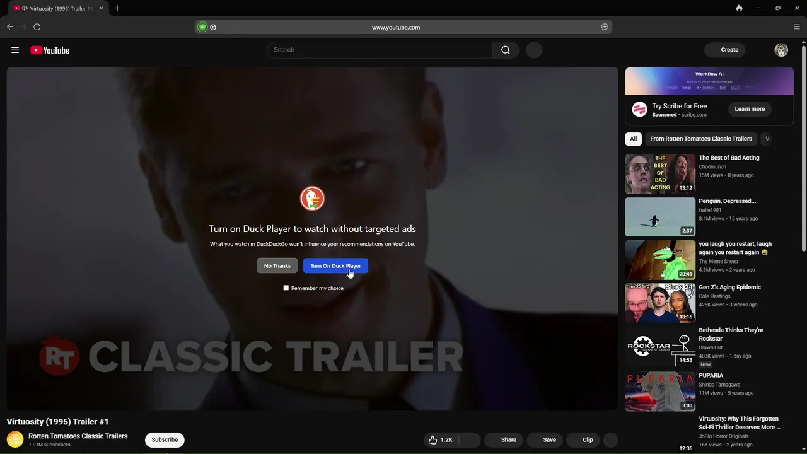Click the Turn On Duck Player button
The image size is (807, 454).
(335, 265)
